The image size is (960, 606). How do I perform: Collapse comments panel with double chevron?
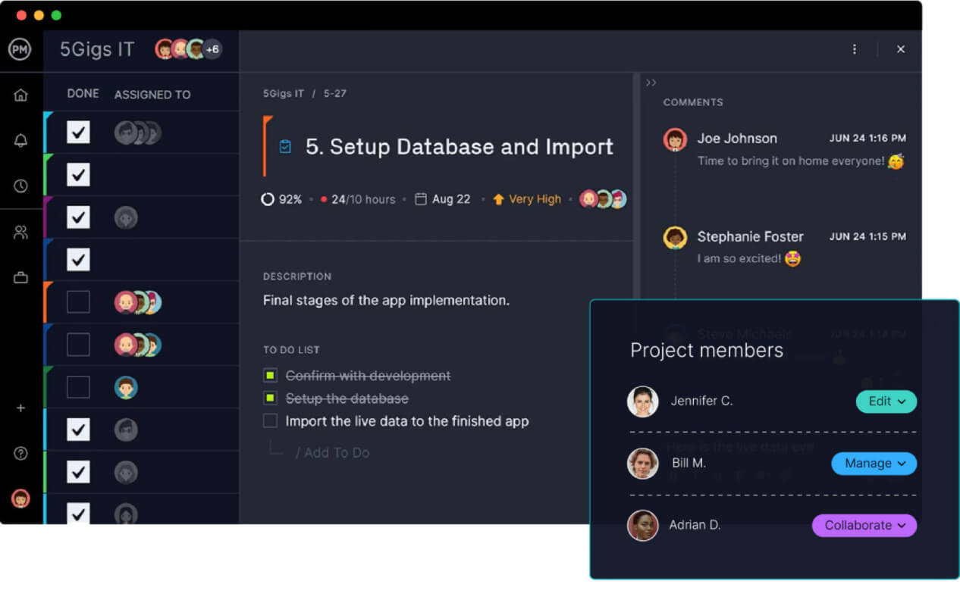click(651, 83)
